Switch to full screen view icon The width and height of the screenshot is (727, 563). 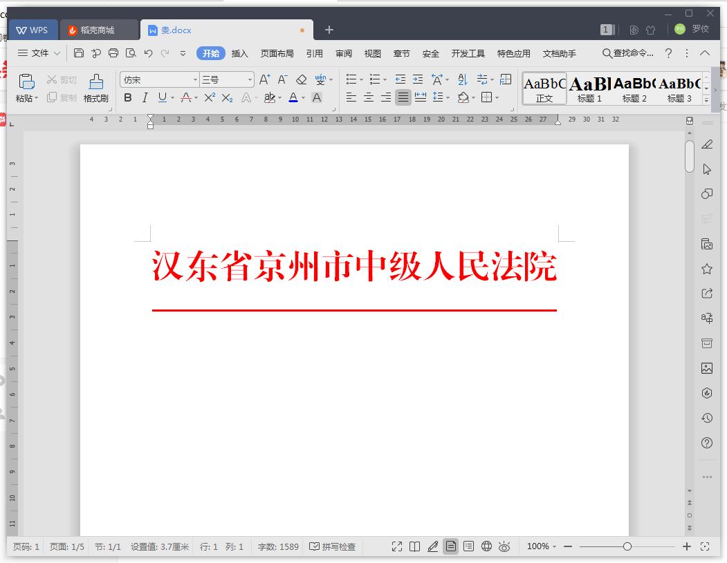pos(397,546)
